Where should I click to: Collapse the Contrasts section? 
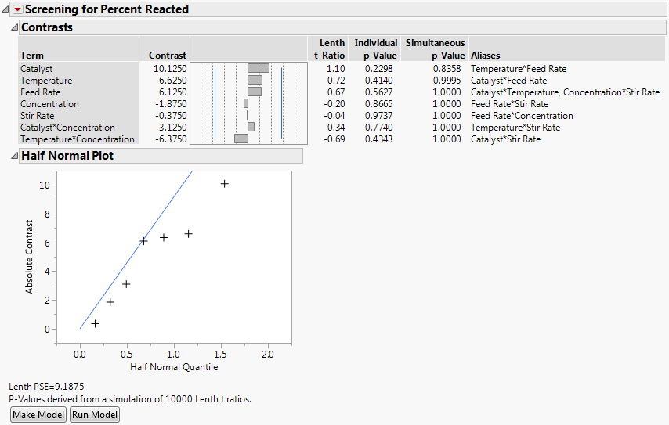tap(13, 27)
